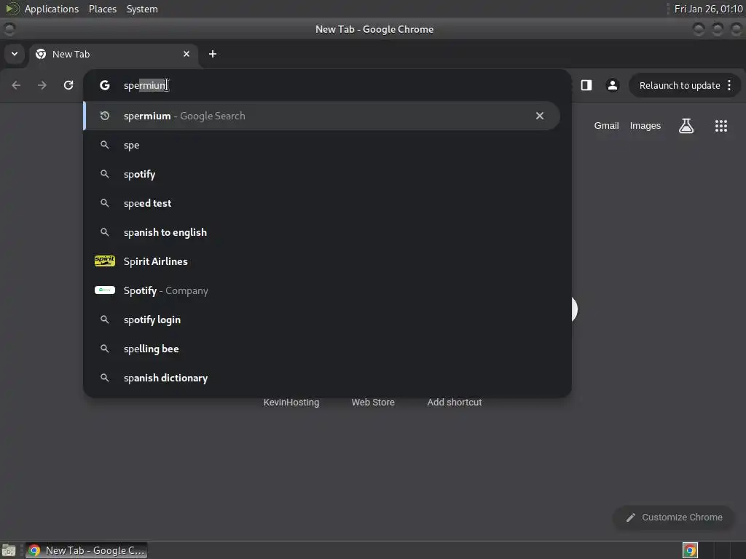Screen dimensions: 746x559
Task: Click Customize Chrome button
Action: click(x=674, y=518)
